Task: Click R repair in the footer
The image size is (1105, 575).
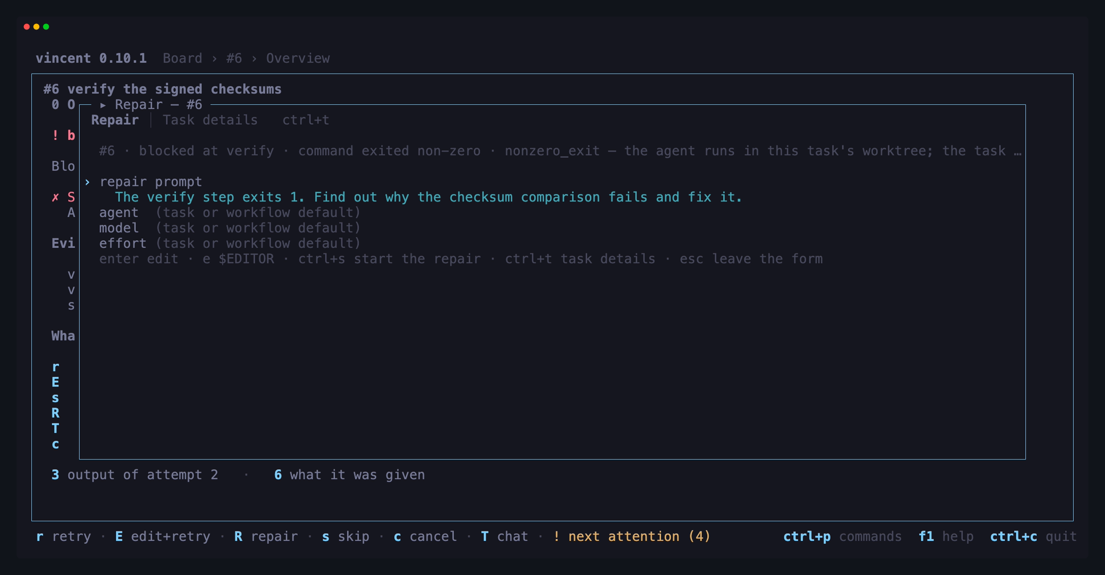Action: (x=266, y=536)
